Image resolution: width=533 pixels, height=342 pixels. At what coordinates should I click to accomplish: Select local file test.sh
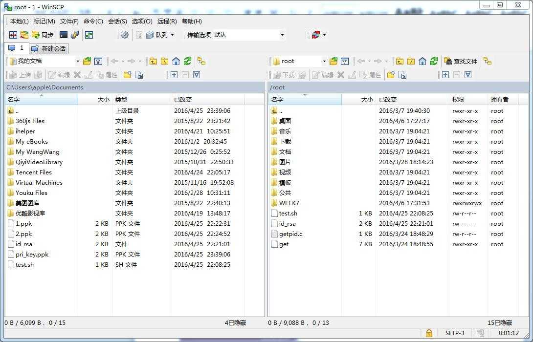[x=24, y=265]
